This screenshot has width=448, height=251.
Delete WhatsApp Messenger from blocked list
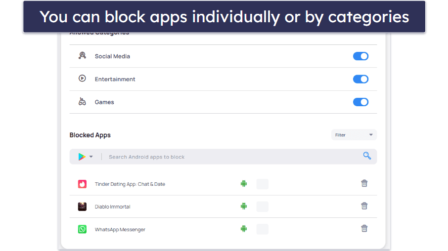364,228
